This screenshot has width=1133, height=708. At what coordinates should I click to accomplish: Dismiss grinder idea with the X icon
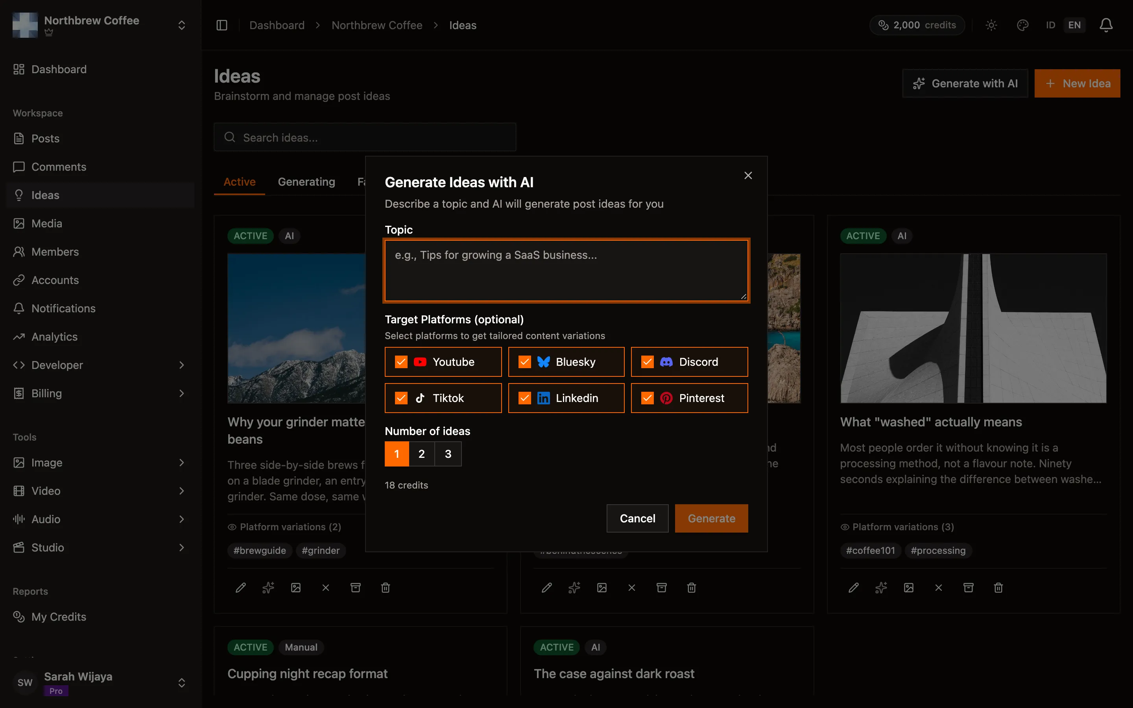[x=326, y=588]
